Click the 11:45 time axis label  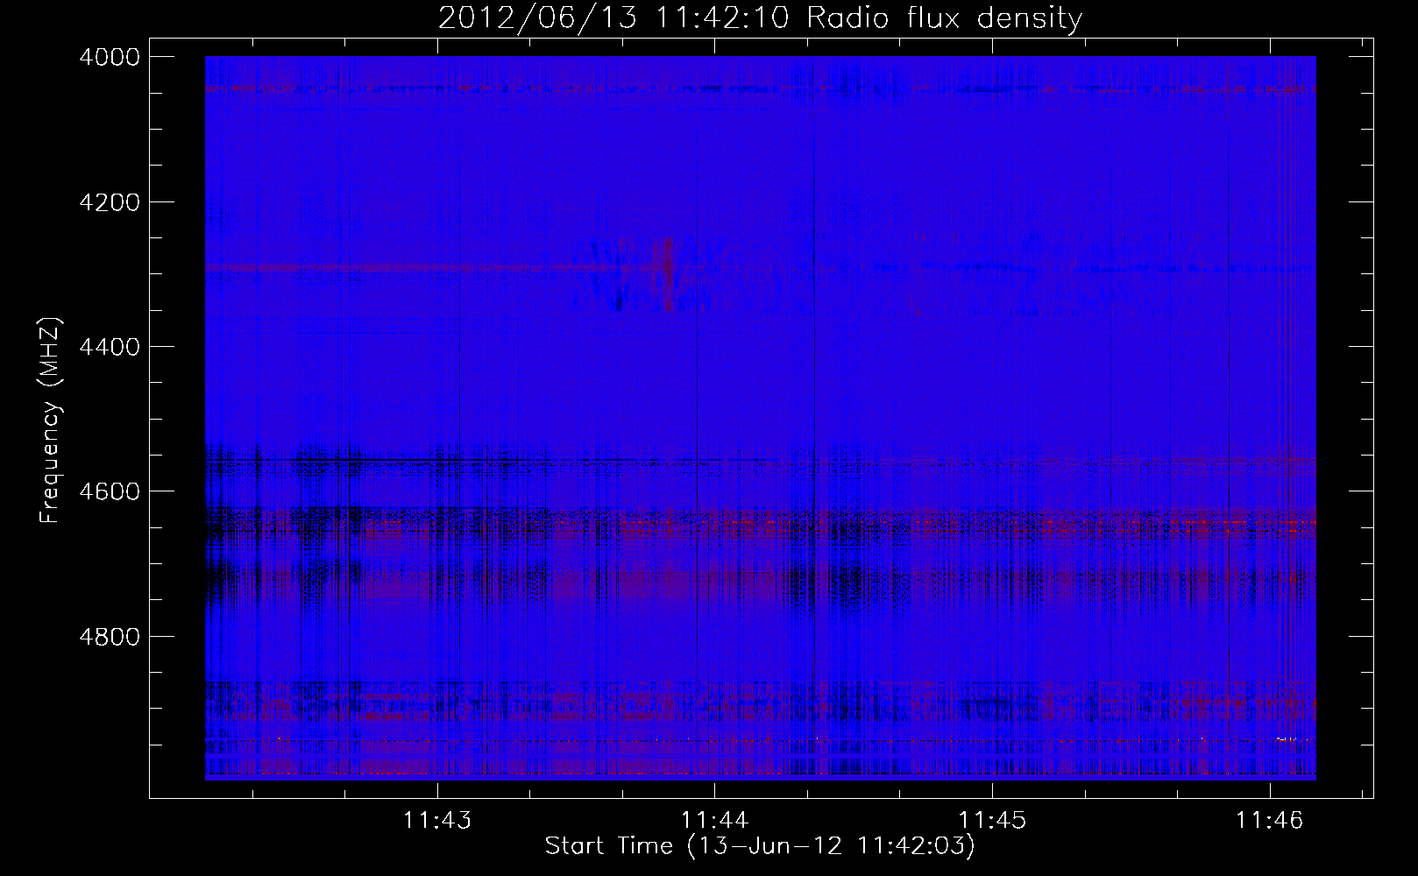(992, 820)
